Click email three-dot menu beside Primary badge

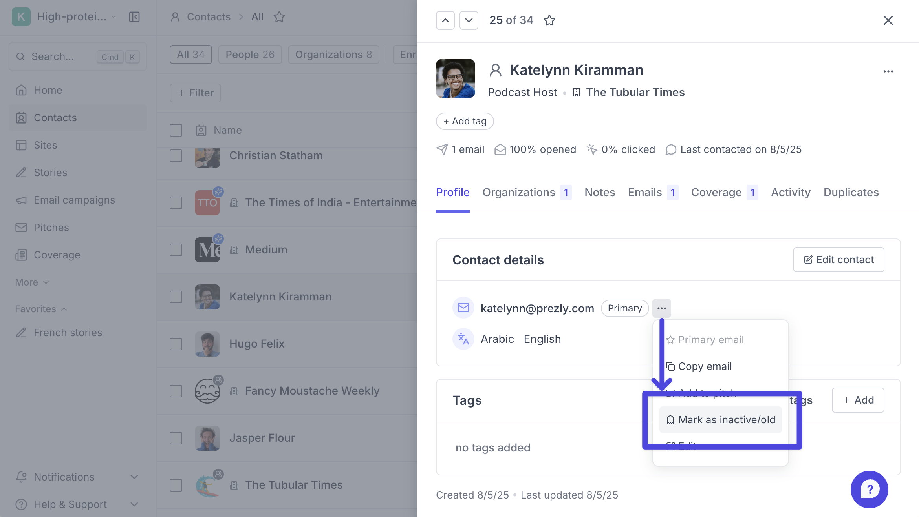661,308
